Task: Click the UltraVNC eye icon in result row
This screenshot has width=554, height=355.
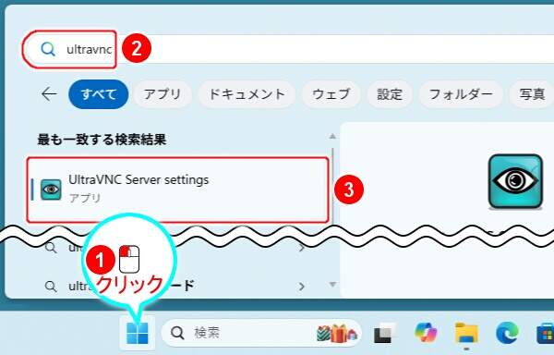Action: point(51,190)
